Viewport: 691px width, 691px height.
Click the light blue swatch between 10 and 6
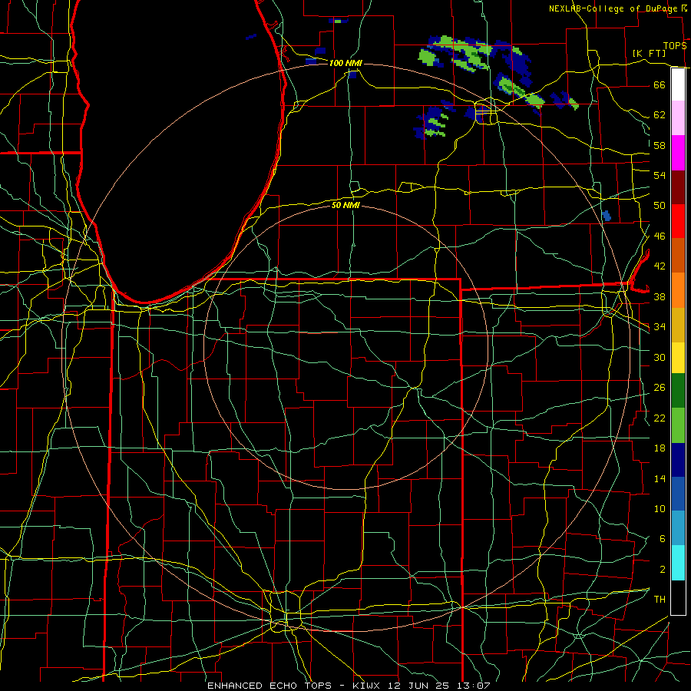tap(678, 528)
